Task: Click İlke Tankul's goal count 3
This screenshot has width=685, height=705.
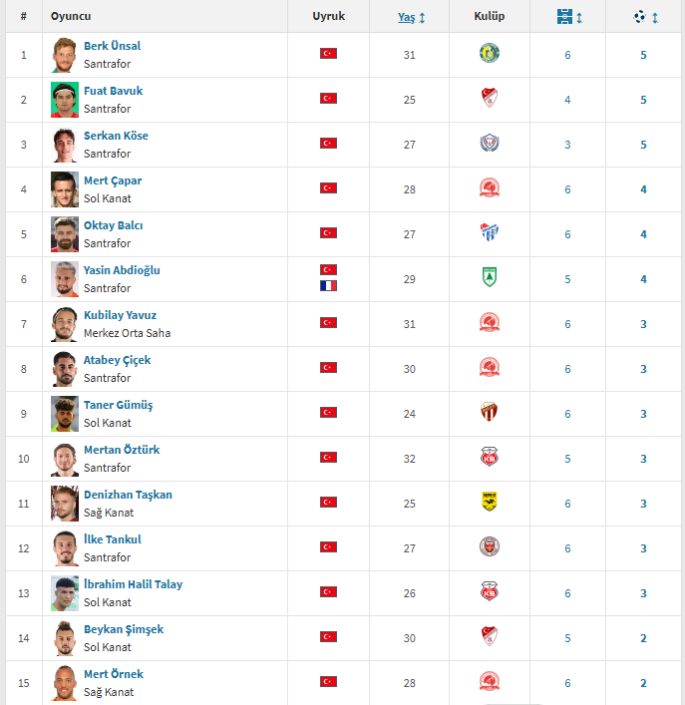Action: click(643, 548)
